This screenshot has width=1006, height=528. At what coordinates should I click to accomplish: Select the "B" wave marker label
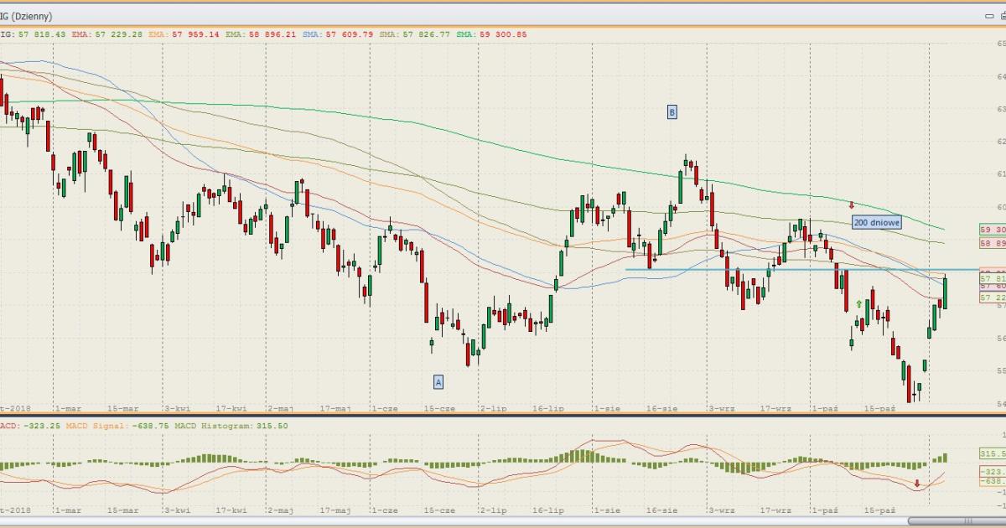[x=672, y=111]
